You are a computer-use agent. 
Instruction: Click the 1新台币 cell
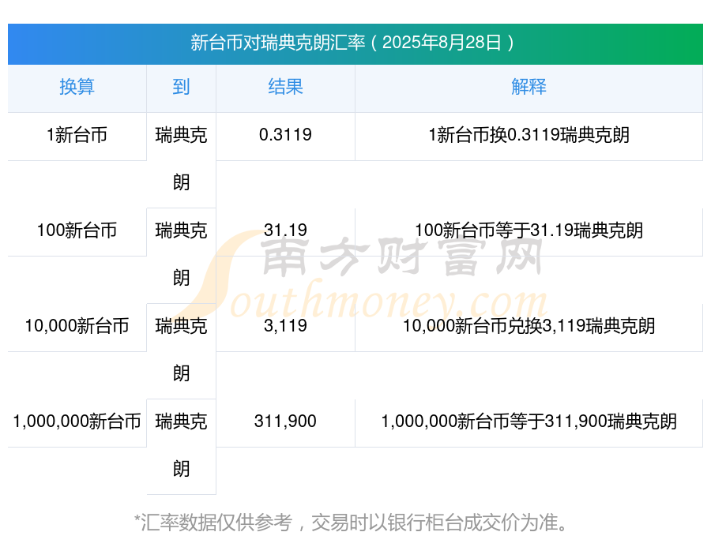(77, 135)
